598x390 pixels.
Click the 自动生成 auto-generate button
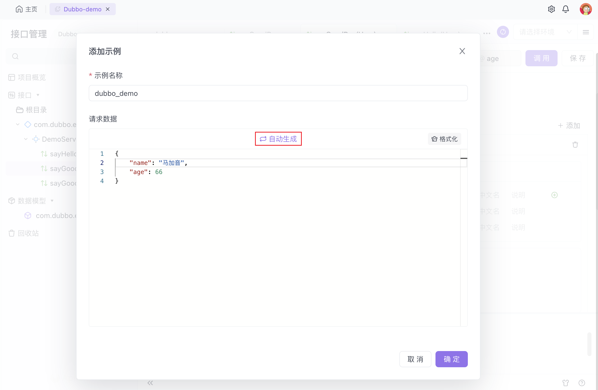pyautogui.click(x=278, y=139)
